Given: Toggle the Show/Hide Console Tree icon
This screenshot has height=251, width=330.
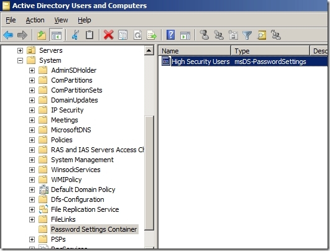Looking at the screenshot, I should [56, 35].
